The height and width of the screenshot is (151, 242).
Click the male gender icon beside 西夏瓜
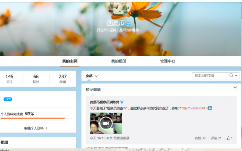(x=128, y=24)
